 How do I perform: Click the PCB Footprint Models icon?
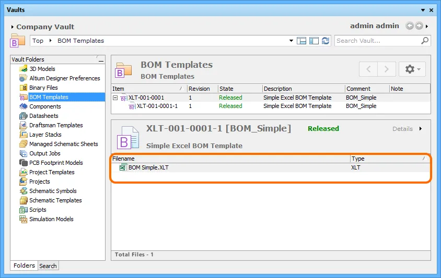click(x=24, y=163)
